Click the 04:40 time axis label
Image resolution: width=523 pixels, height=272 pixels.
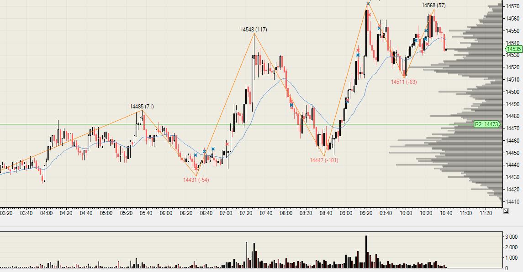coord(86,213)
